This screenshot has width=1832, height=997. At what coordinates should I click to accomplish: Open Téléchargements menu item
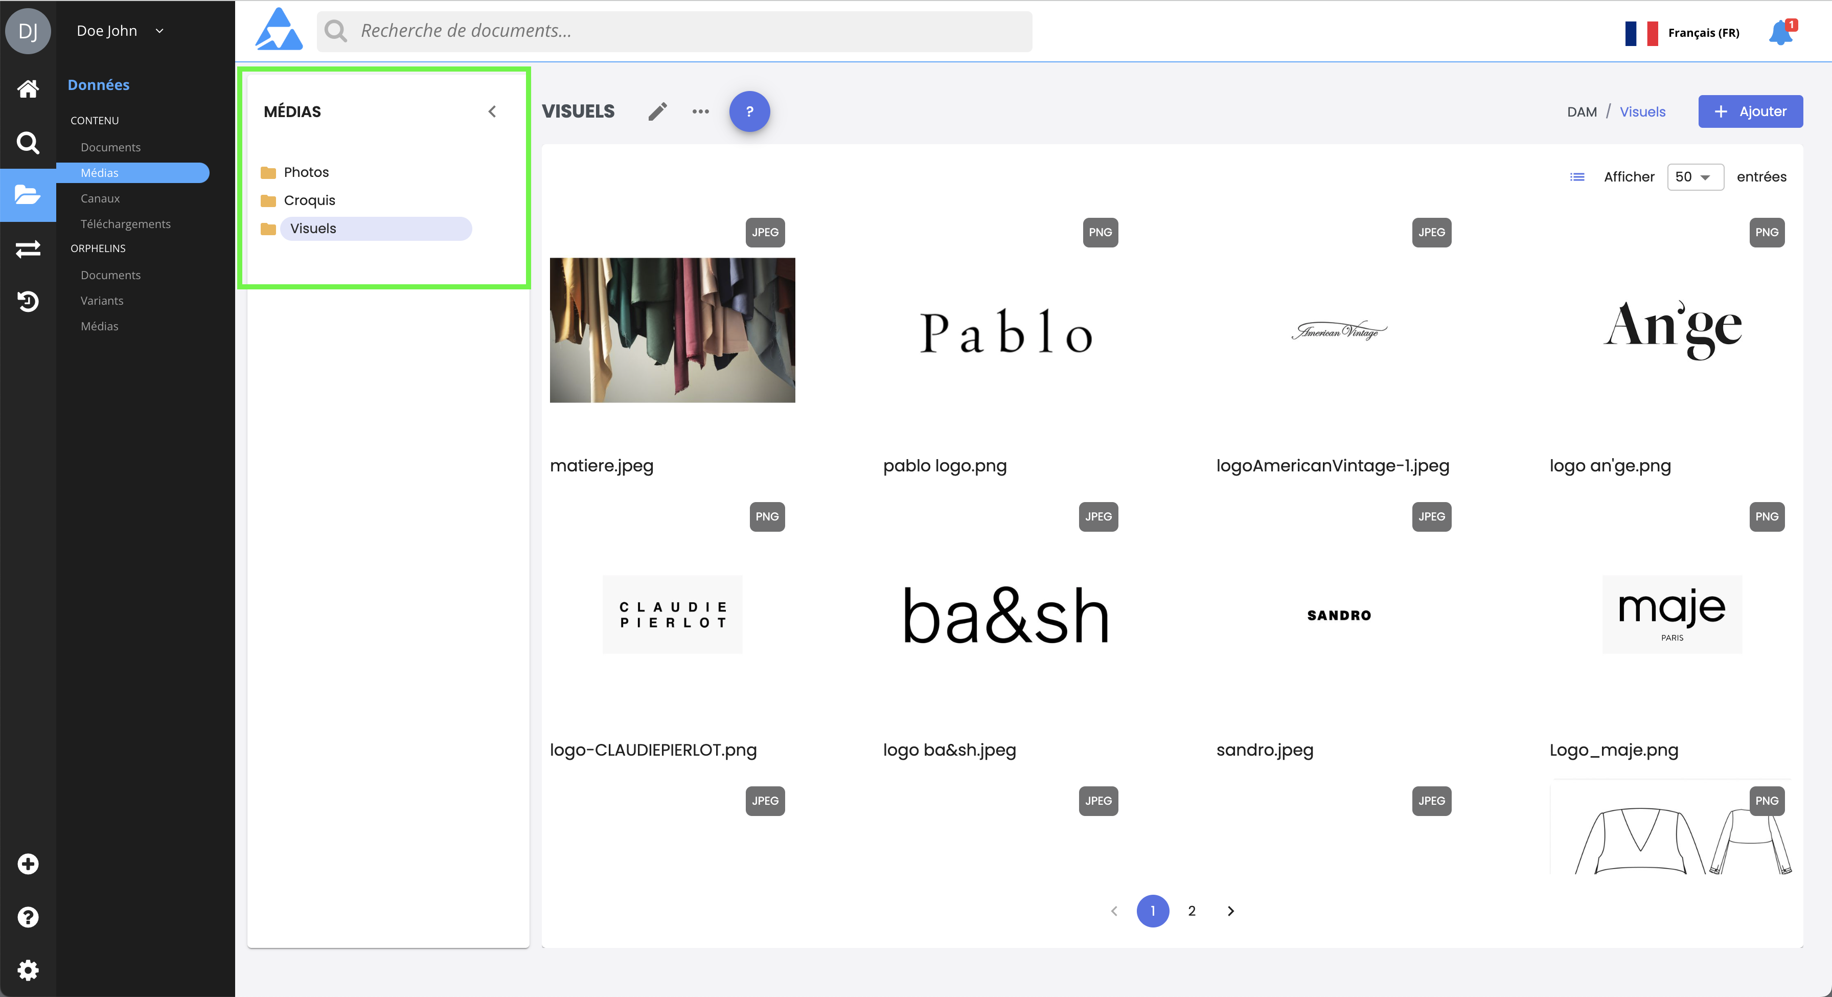[125, 224]
